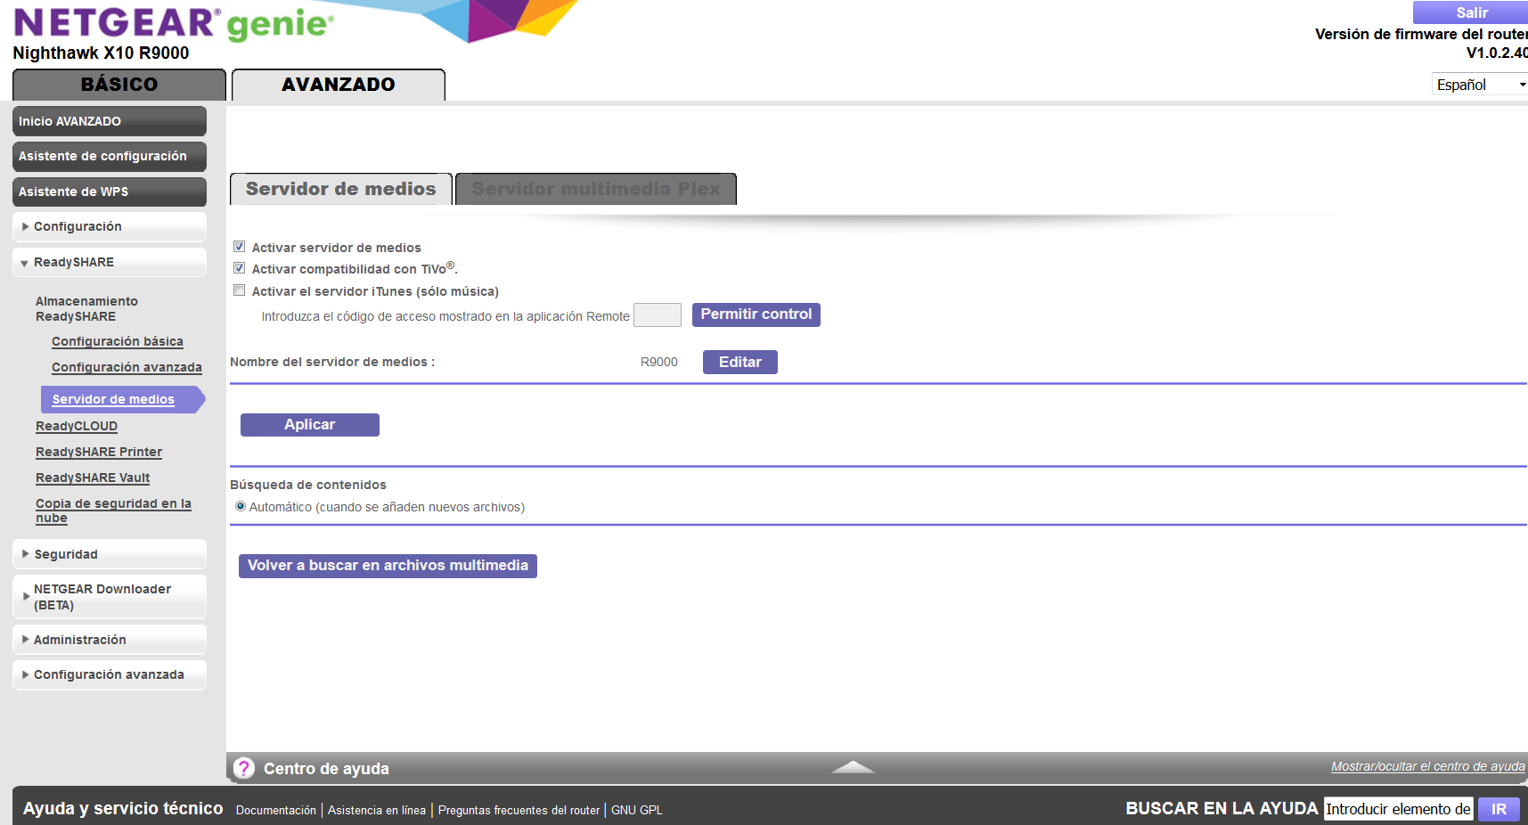Open the Servidor multimedia Plex tab
1528x825 pixels.
(596, 189)
